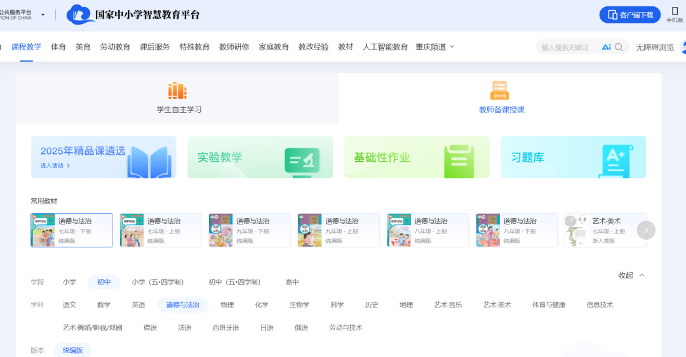Select 语文 subject filter
686x357 pixels.
[x=70, y=304]
